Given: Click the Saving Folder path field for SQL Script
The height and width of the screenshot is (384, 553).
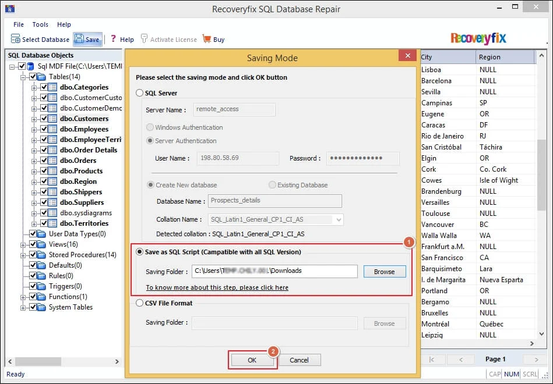Looking at the screenshot, I should point(274,271).
